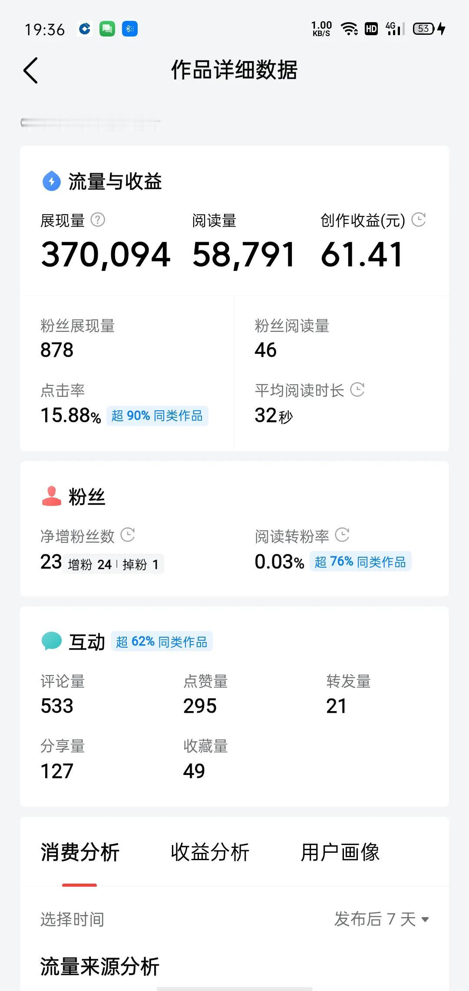Tap clock icon next to 创作收益(元)

coord(419,219)
